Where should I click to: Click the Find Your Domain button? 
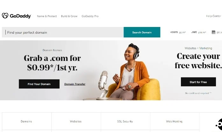[39, 84]
